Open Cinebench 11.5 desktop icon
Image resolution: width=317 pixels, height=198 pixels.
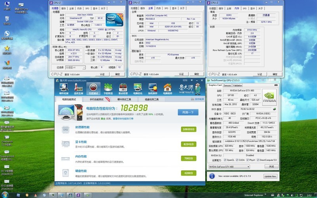pos(7,141)
